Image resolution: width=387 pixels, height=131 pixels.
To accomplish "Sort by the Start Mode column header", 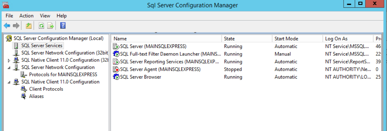I will coord(297,39).
